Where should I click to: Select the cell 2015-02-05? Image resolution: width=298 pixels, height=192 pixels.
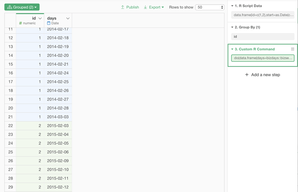tap(58, 143)
